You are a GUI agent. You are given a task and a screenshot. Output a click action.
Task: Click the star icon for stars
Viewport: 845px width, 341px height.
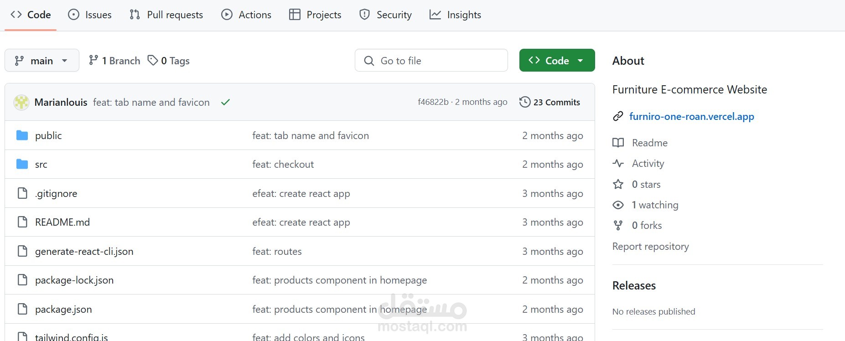618,184
